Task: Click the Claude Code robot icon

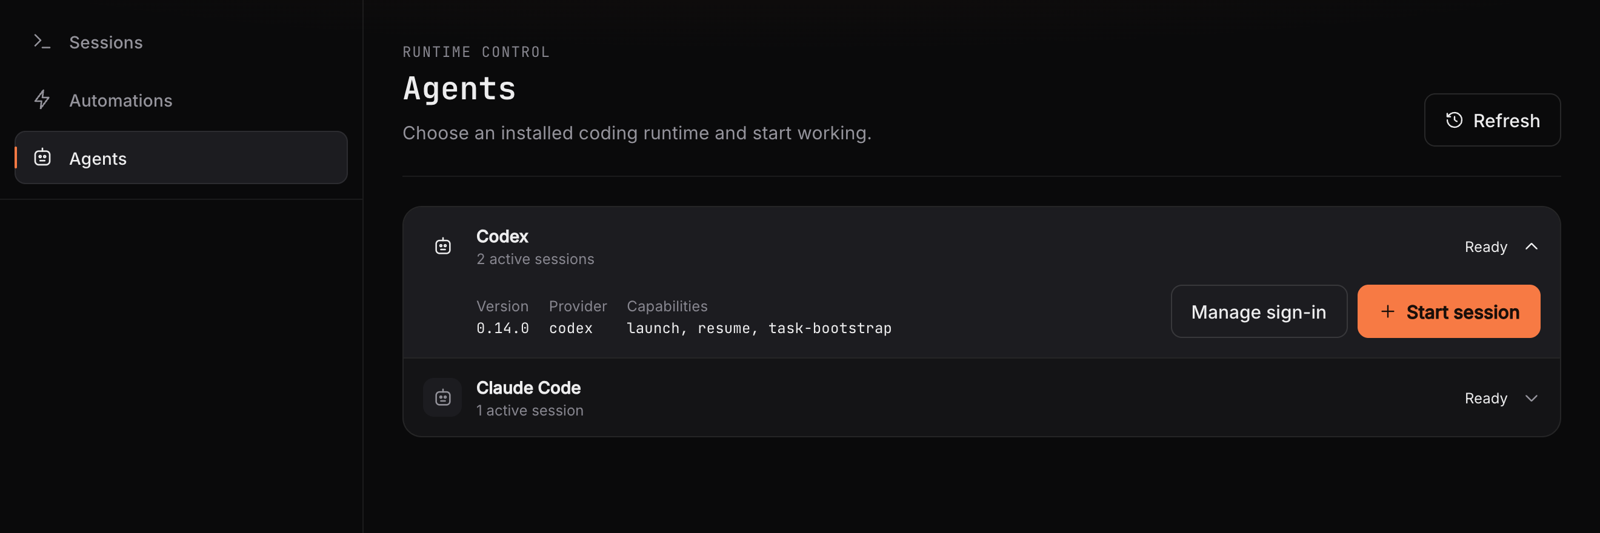Action: coord(443,398)
